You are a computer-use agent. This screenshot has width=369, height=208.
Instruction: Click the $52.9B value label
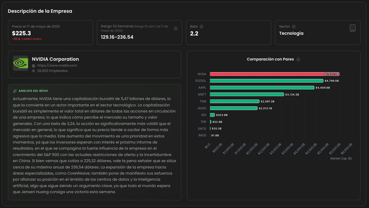pyautogui.click(x=217, y=122)
